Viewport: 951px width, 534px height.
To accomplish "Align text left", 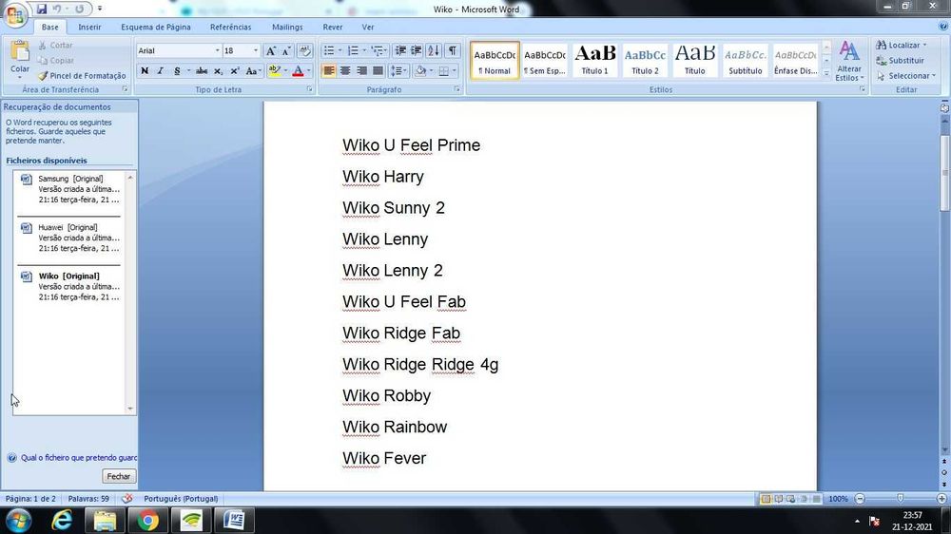I will tap(329, 71).
